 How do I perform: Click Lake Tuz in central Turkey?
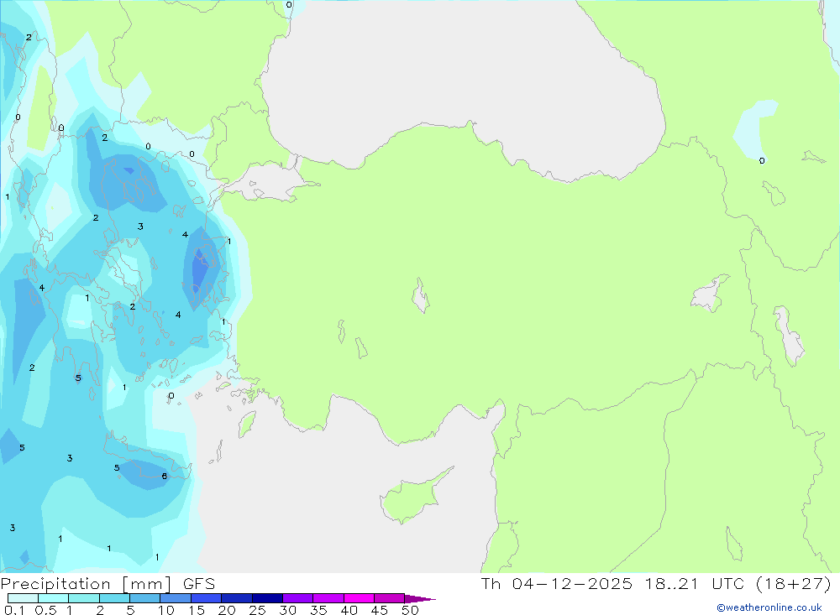[421, 295]
